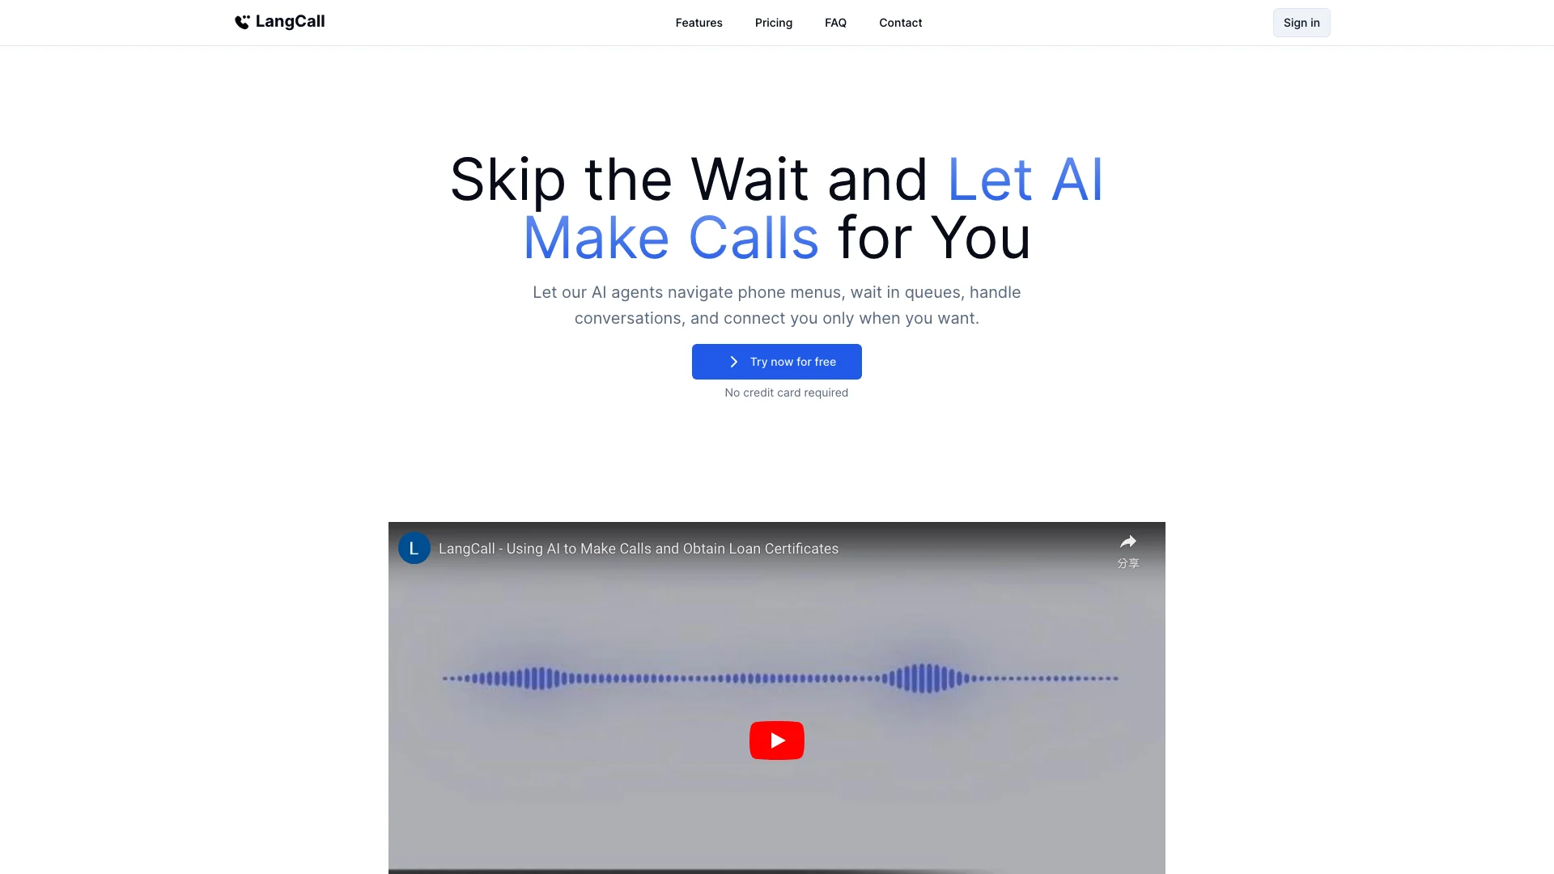Click the YouTube play button icon

[777, 740]
